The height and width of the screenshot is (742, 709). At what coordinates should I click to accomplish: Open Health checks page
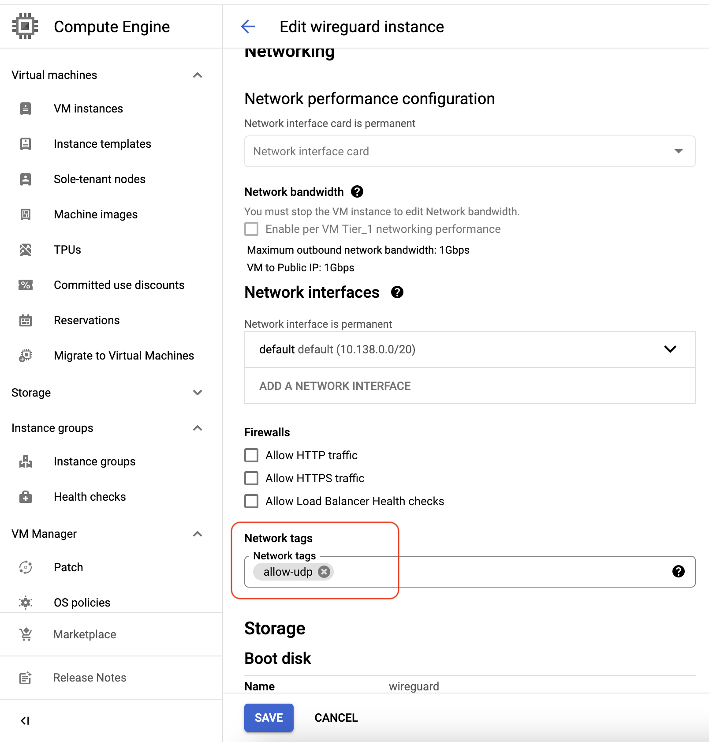click(x=90, y=497)
